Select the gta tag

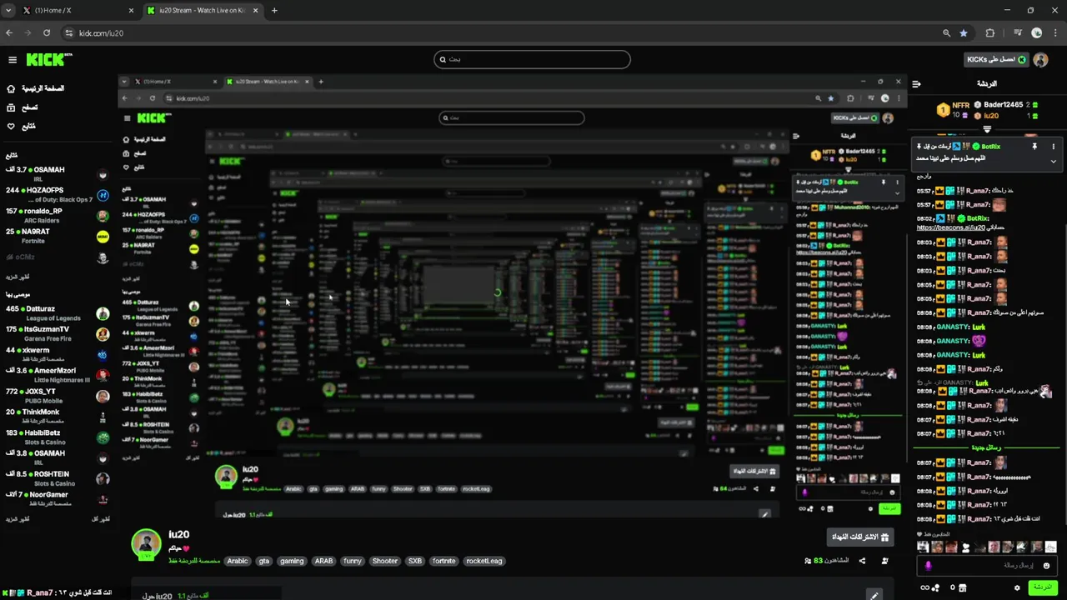tap(264, 561)
